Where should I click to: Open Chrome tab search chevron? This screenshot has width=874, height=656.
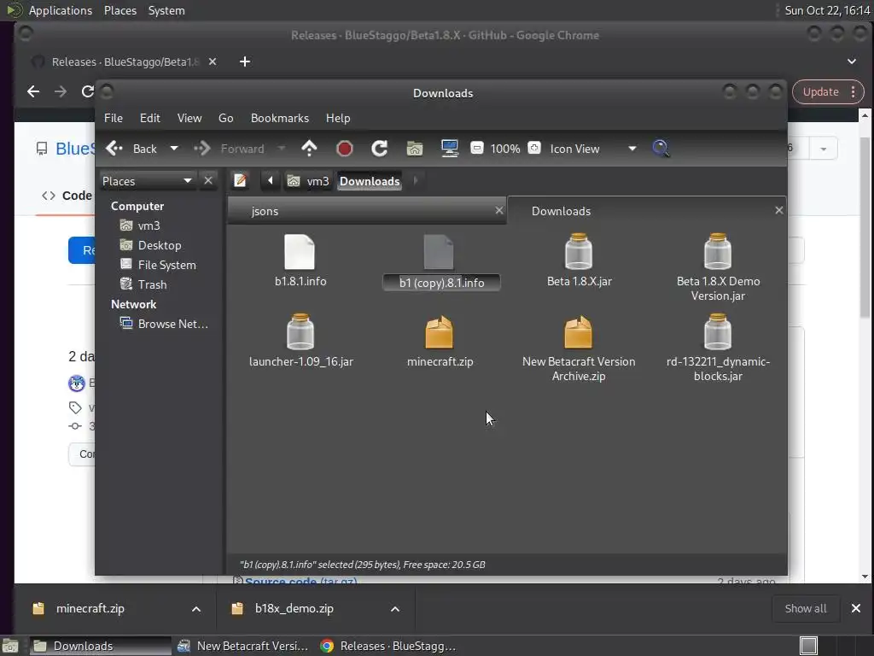[x=851, y=61]
